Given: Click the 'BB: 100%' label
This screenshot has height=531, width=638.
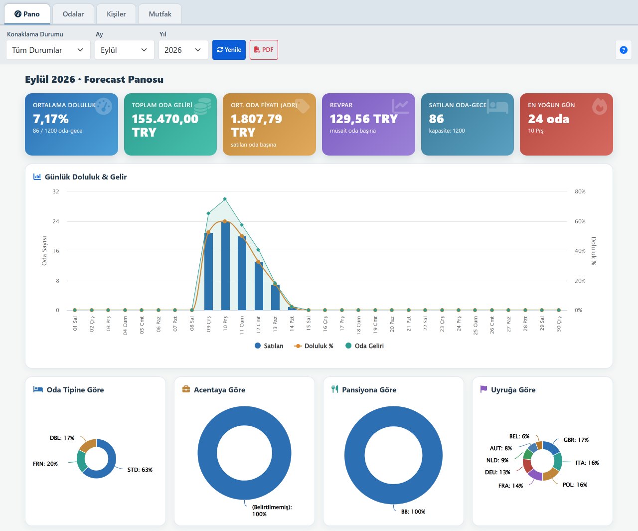Looking at the screenshot, I should click(x=413, y=512).
